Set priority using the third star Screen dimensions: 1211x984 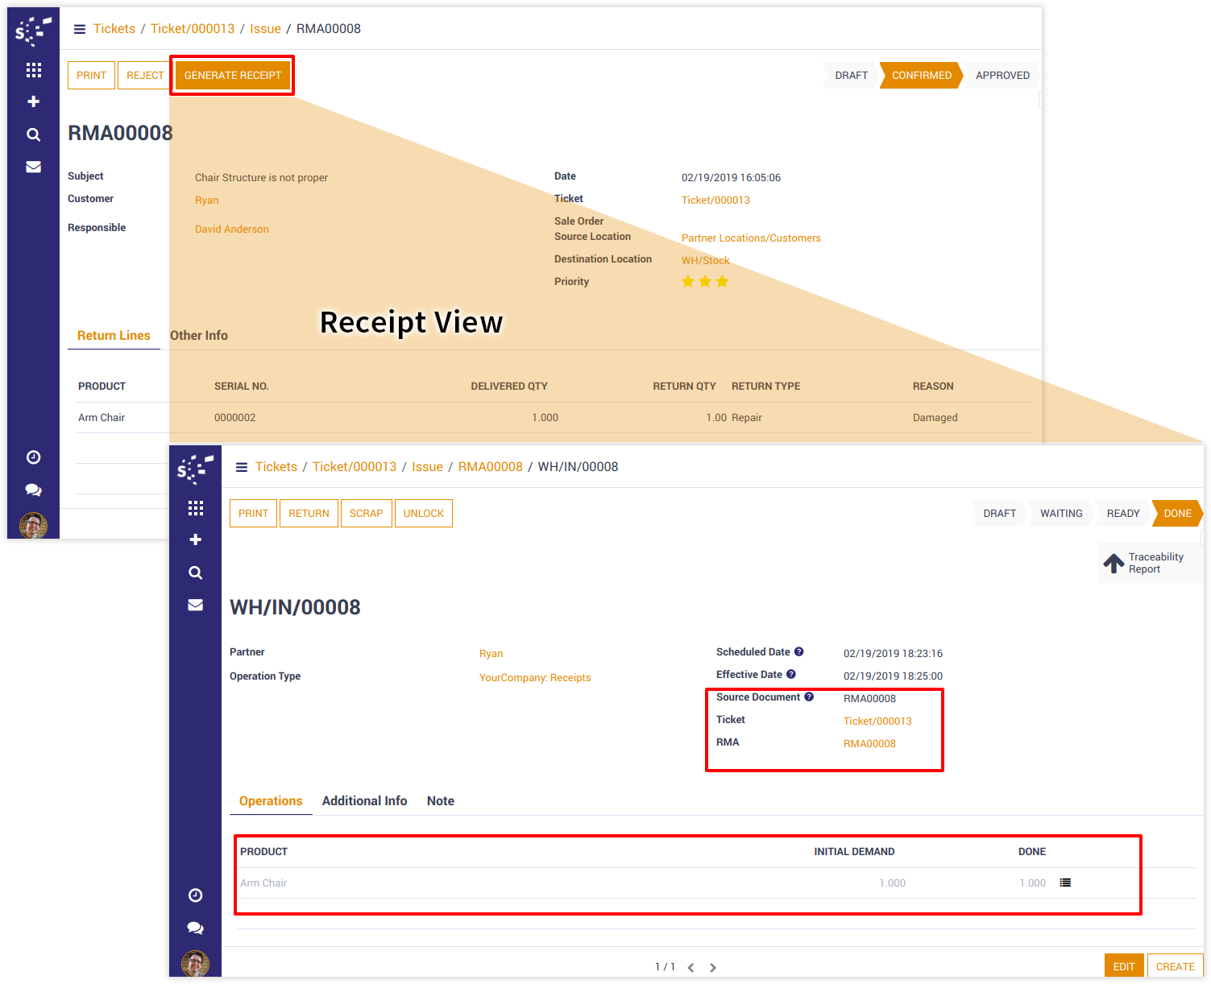click(x=722, y=281)
